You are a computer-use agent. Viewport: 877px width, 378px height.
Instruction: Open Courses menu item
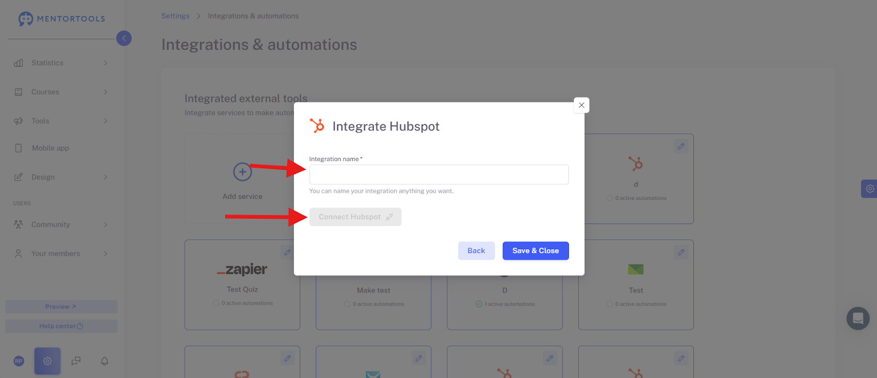pyautogui.click(x=45, y=92)
